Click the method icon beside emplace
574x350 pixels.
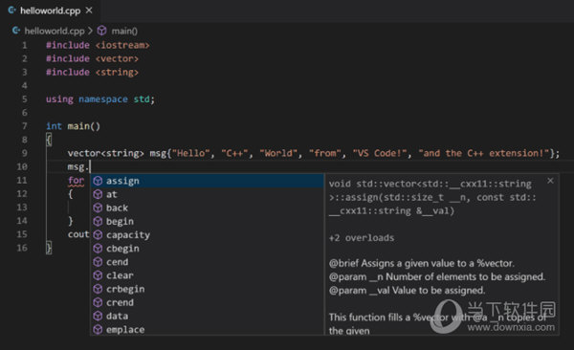coord(98,330)
